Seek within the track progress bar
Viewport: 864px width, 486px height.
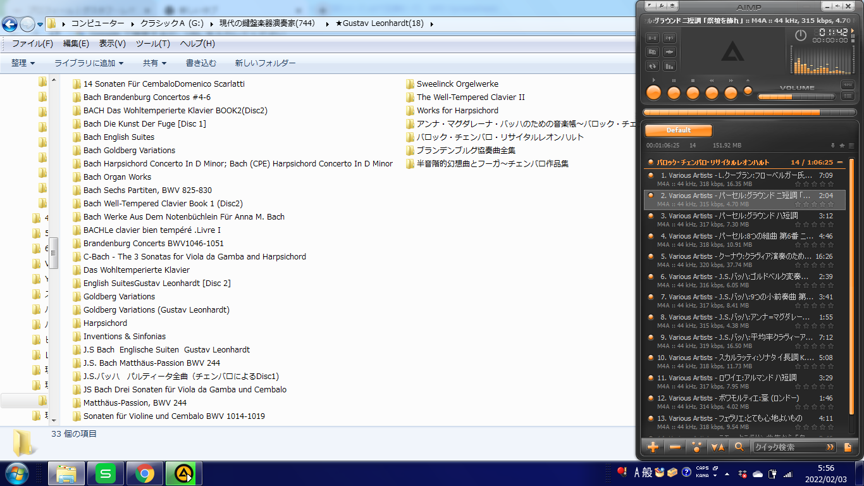click(x=748, y=112)
